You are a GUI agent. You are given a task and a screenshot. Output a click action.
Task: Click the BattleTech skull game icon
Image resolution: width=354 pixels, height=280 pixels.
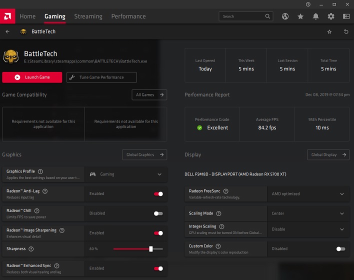(11, 56)
